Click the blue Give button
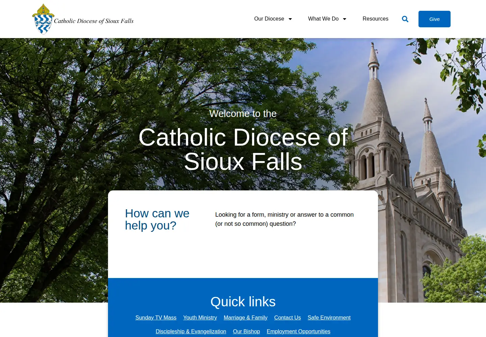This screenshot has height=337, width=486. pyautogui.click(x=434, y=19)
